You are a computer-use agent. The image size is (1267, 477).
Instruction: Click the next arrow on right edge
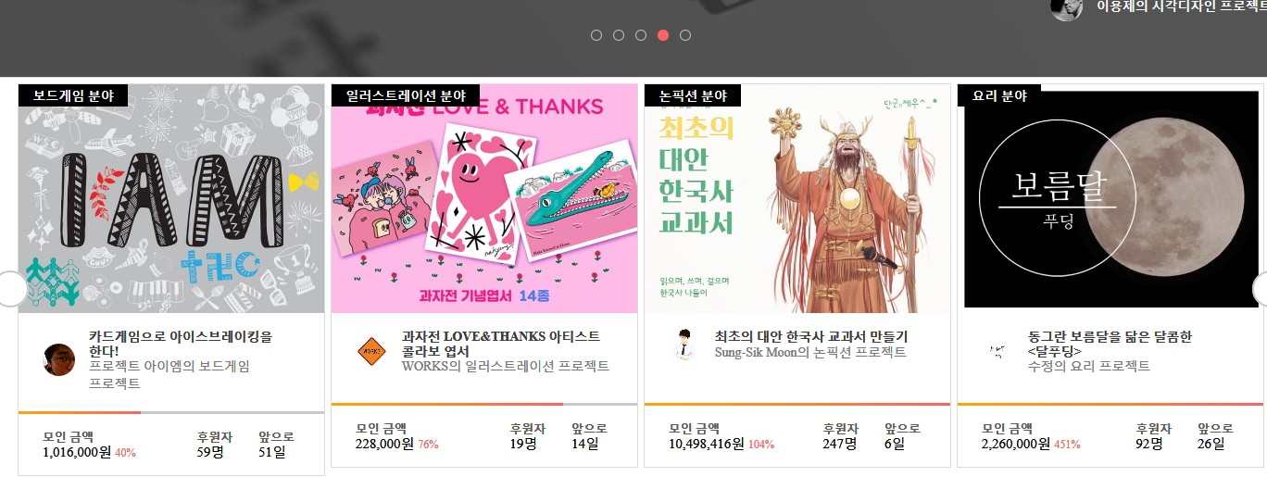1260,289
